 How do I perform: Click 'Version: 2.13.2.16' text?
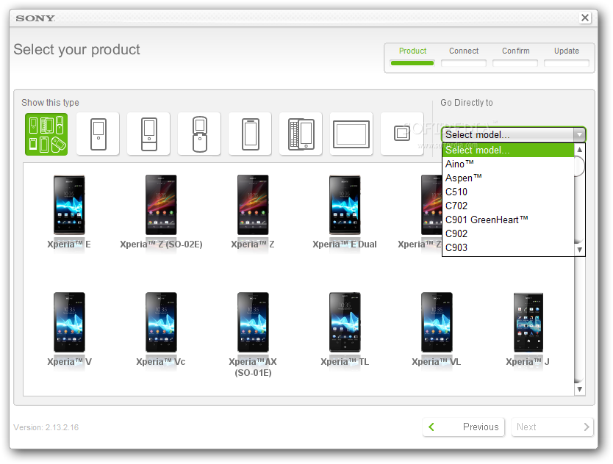[46, 427]
